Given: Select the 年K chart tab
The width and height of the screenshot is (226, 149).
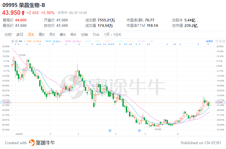Looking at the screenshot, I should pyautogui.click(x=73, y=35).
